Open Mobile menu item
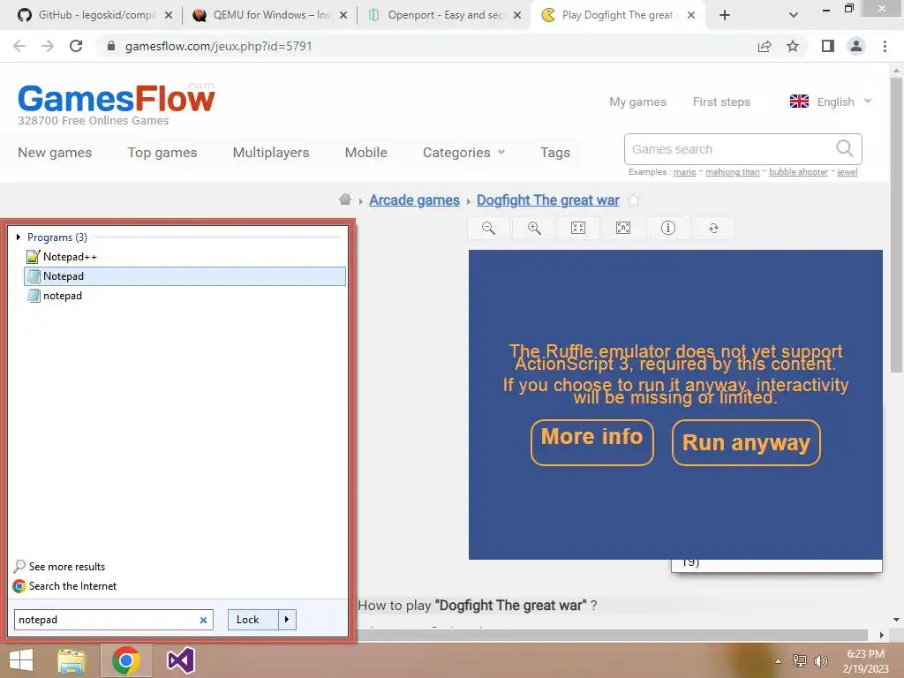 tap(365, 152)
